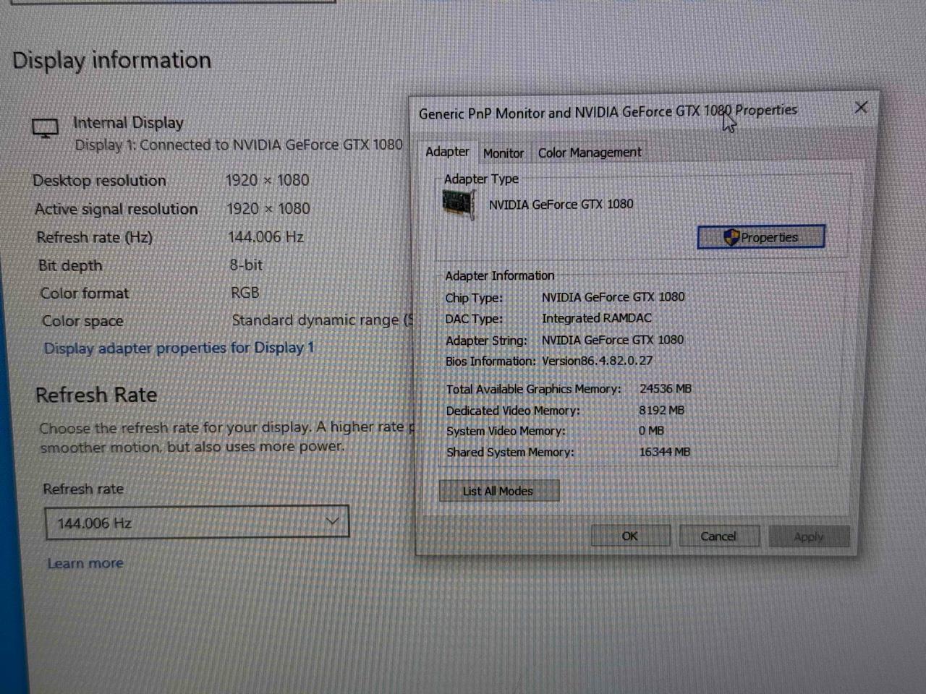Click Bios Information Version86.4.82.0.27 text

(597, 361)
